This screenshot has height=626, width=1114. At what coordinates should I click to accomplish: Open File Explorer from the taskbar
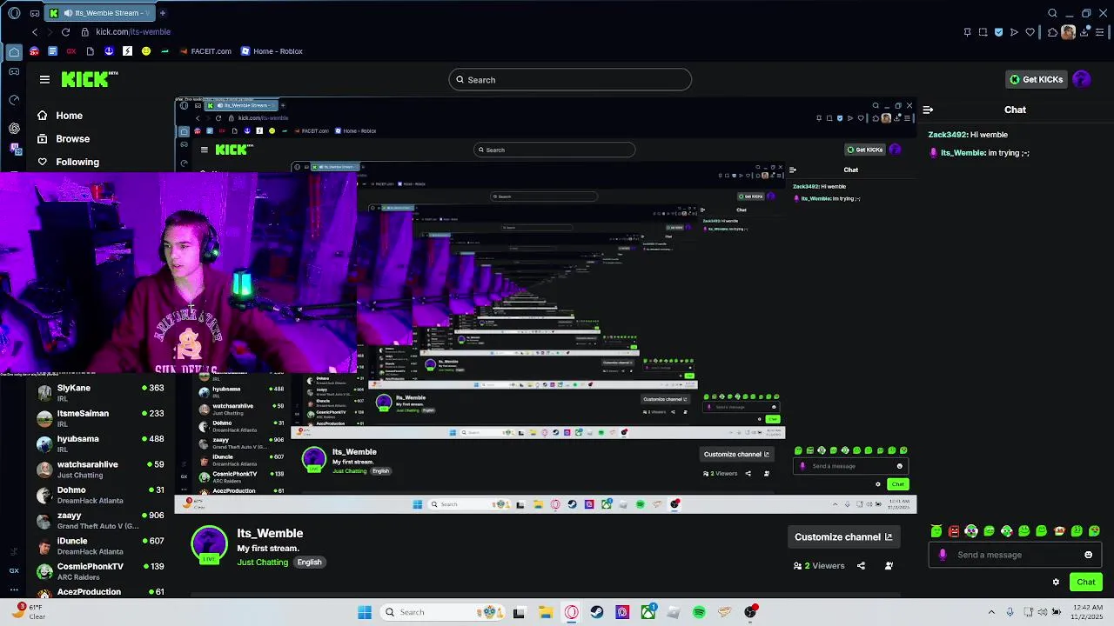point(545,612)
